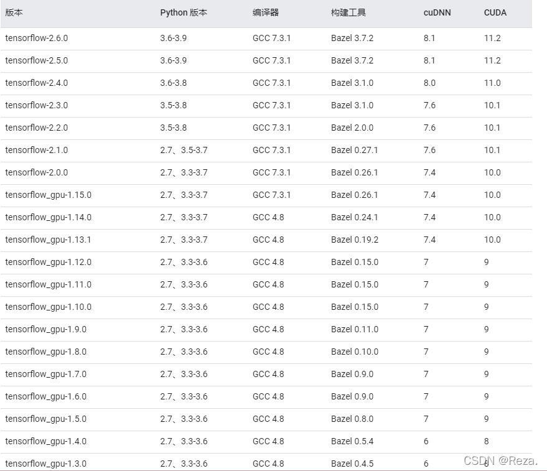
Task: Click Bazel 2.0.0 cell
Action: coord(352,128)
